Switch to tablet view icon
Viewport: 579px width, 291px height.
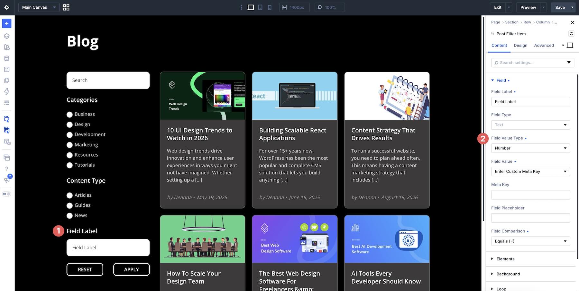tap(260, 7)
